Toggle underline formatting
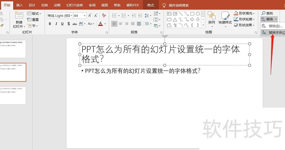 pos(62,24)
